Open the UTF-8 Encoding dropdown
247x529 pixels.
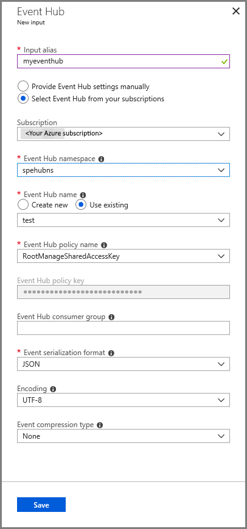123,400
